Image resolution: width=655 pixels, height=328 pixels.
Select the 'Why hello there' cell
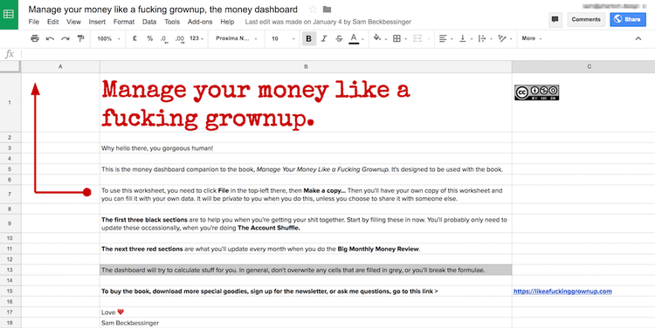click(306, 148)
